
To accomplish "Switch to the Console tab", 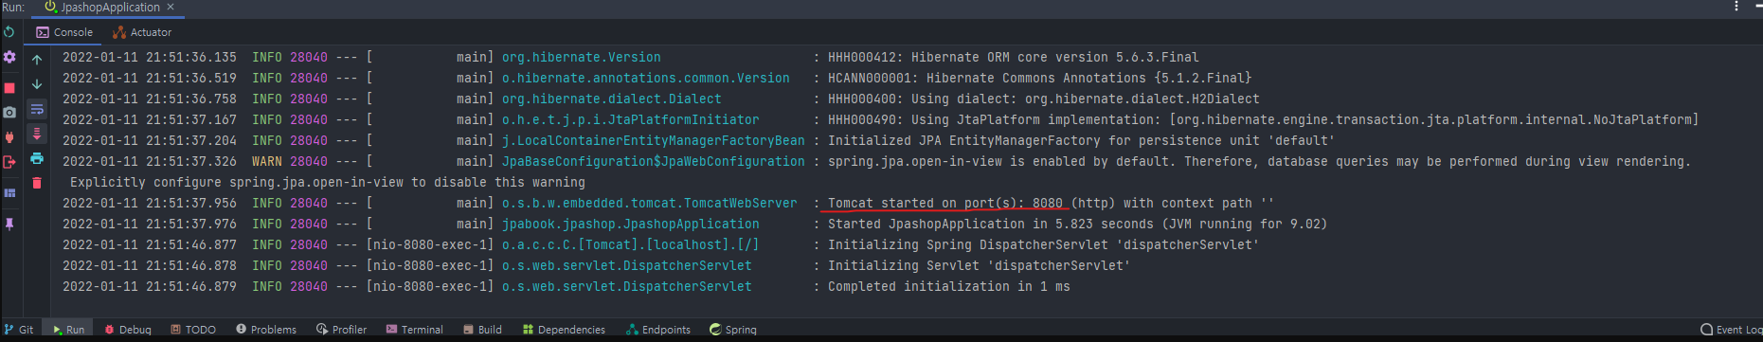I will coord(64,32).
